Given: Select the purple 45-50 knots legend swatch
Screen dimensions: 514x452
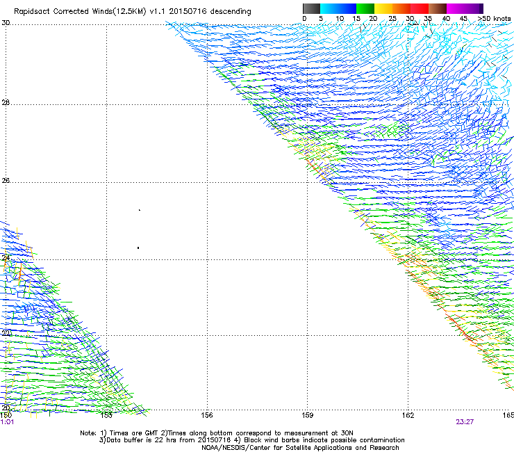Looking at the screenshot, I should coord(474,8).
